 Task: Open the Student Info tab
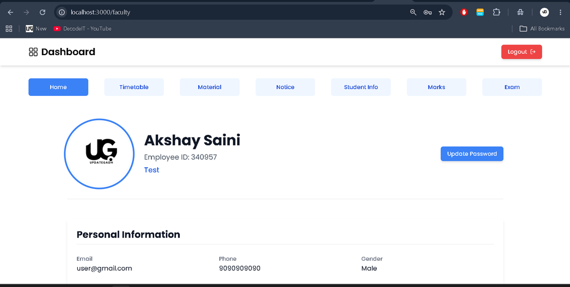361,87
